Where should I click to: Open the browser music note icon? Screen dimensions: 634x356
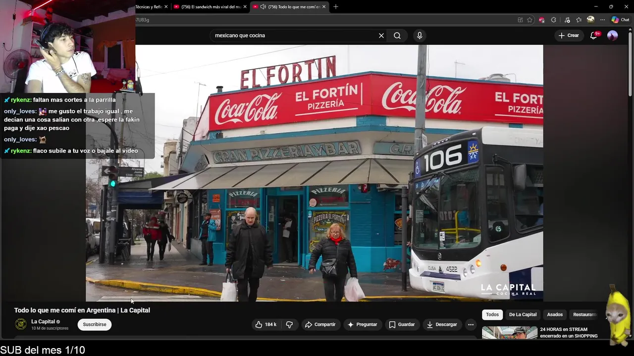(567, 20)
